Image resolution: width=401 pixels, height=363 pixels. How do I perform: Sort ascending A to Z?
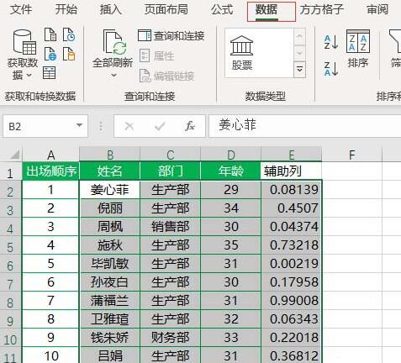[x=331, y=42]
